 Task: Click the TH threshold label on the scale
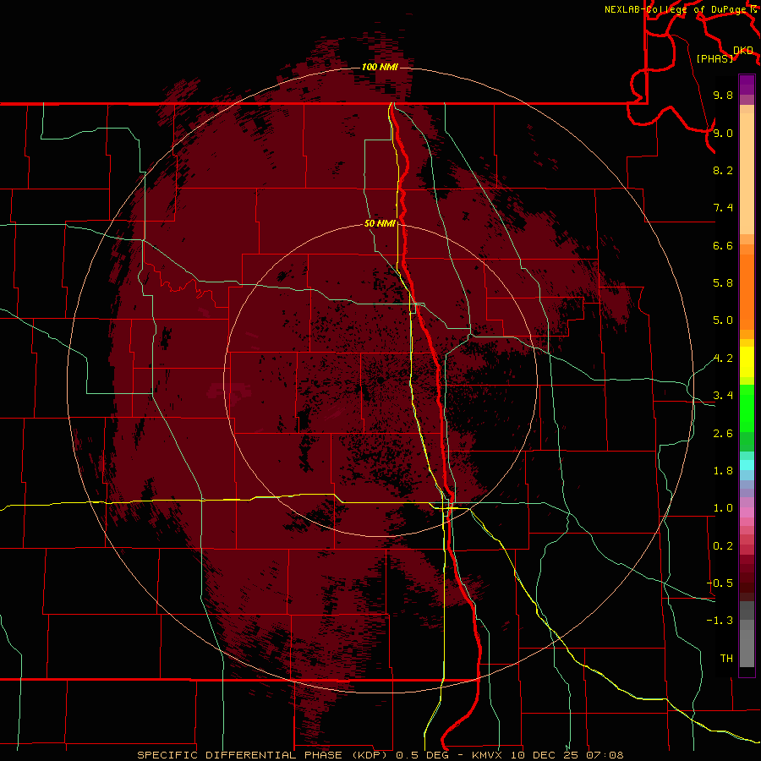[x=726, y=659]
